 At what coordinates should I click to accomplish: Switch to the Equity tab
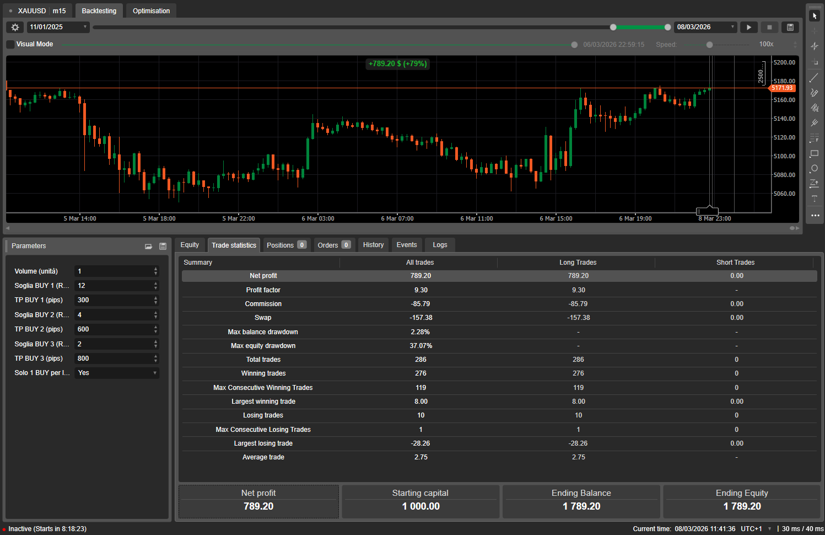pos(190,245)
